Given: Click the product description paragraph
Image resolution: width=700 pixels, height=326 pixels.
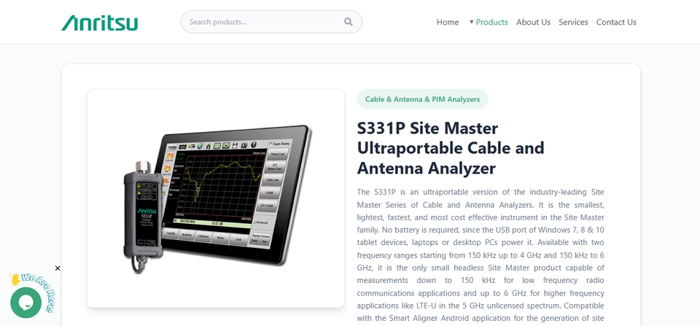Looking at the screenshot, I should (x=481, y=255).
